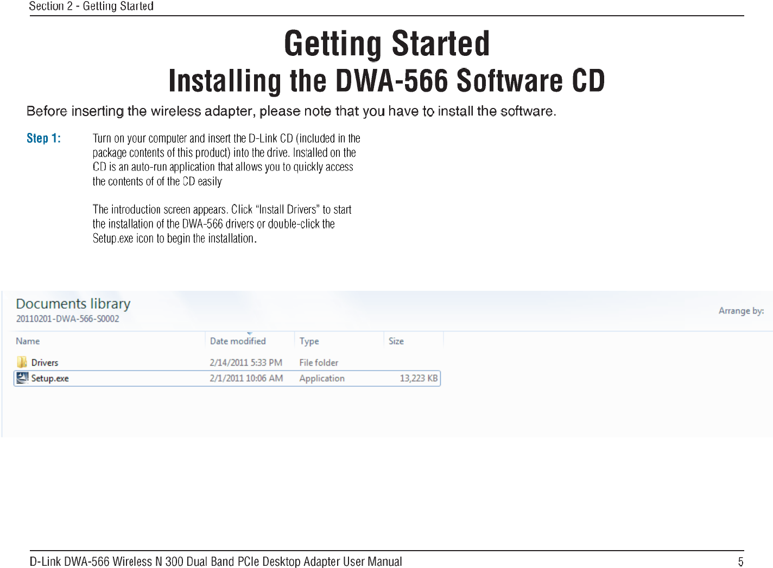The image size is (773, 568).
Task: Click the Application type cell
Action: pos(322,378)
